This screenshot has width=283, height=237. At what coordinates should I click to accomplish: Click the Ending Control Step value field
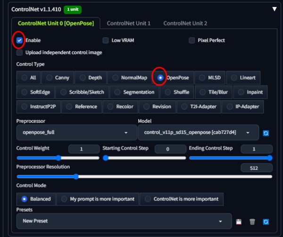point(257,149)
